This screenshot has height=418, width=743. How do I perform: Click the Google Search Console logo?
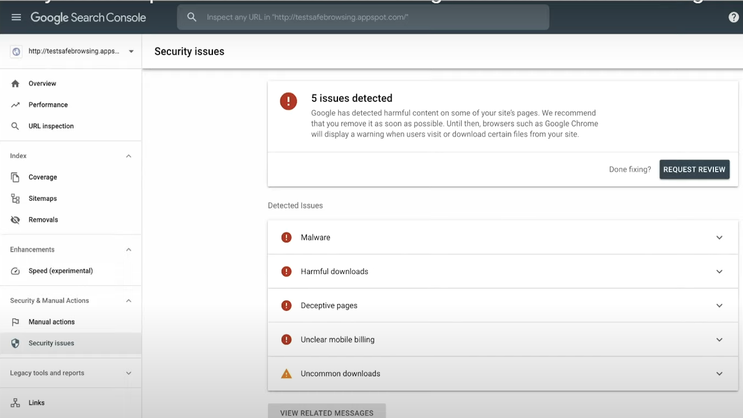(x=88, y=17)
